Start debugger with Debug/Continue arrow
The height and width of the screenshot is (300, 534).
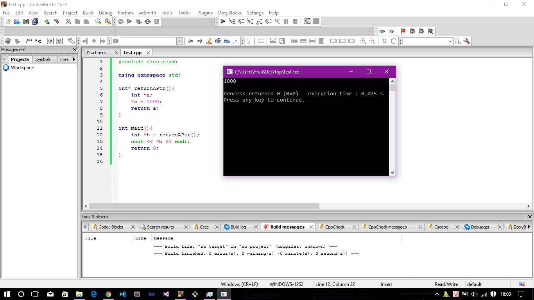click(x=223, y=21)
